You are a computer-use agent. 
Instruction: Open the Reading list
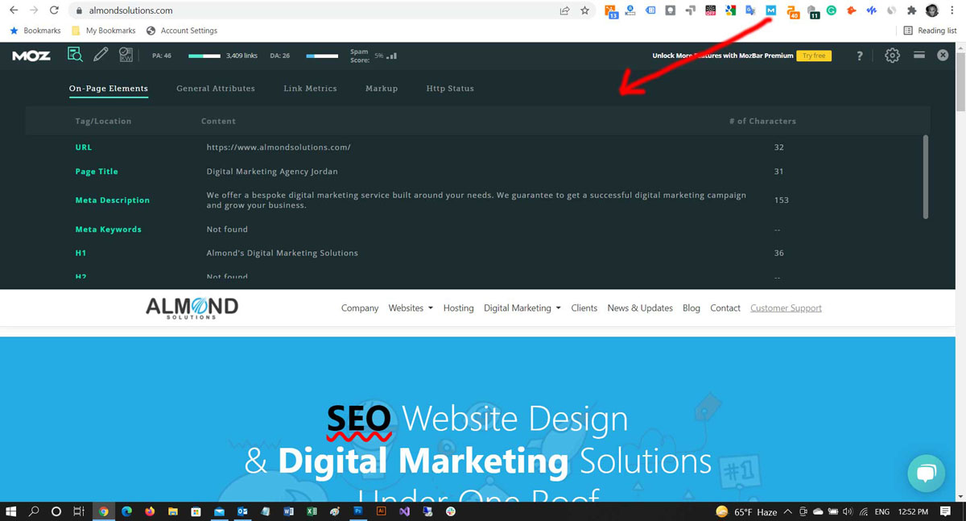(930, 31)
